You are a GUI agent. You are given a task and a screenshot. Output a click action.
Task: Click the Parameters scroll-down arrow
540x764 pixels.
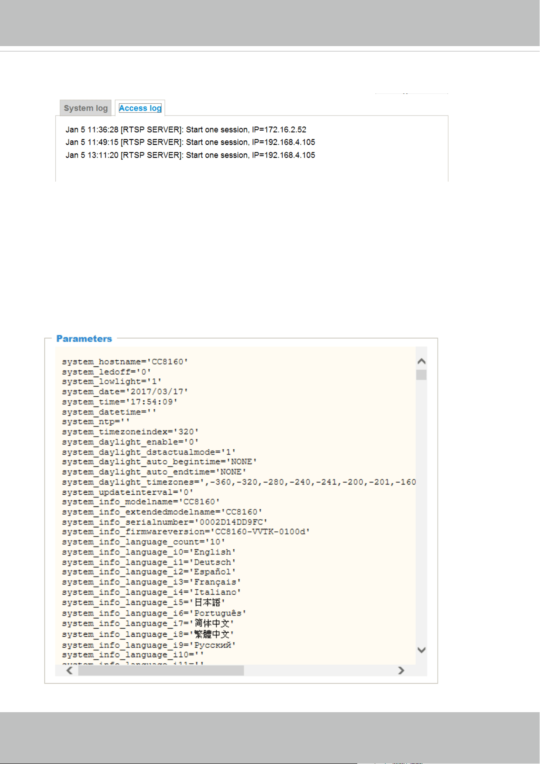(x=422, y=650)
